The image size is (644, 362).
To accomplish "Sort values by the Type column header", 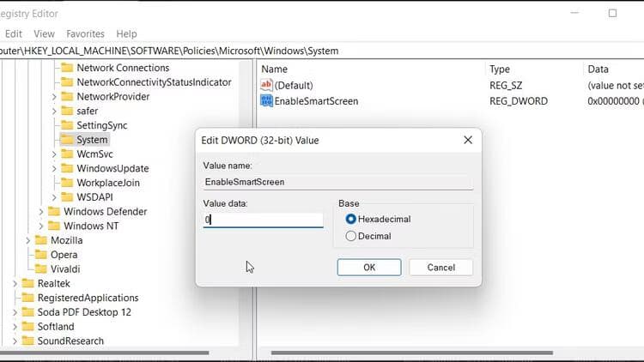I will (499, 69).
